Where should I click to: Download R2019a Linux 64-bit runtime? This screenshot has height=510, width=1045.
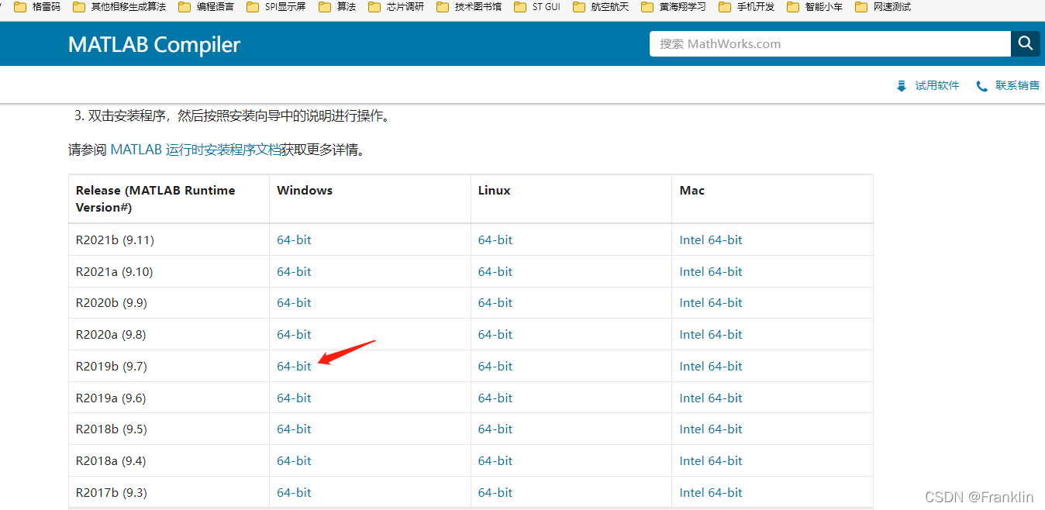point(495,398)
